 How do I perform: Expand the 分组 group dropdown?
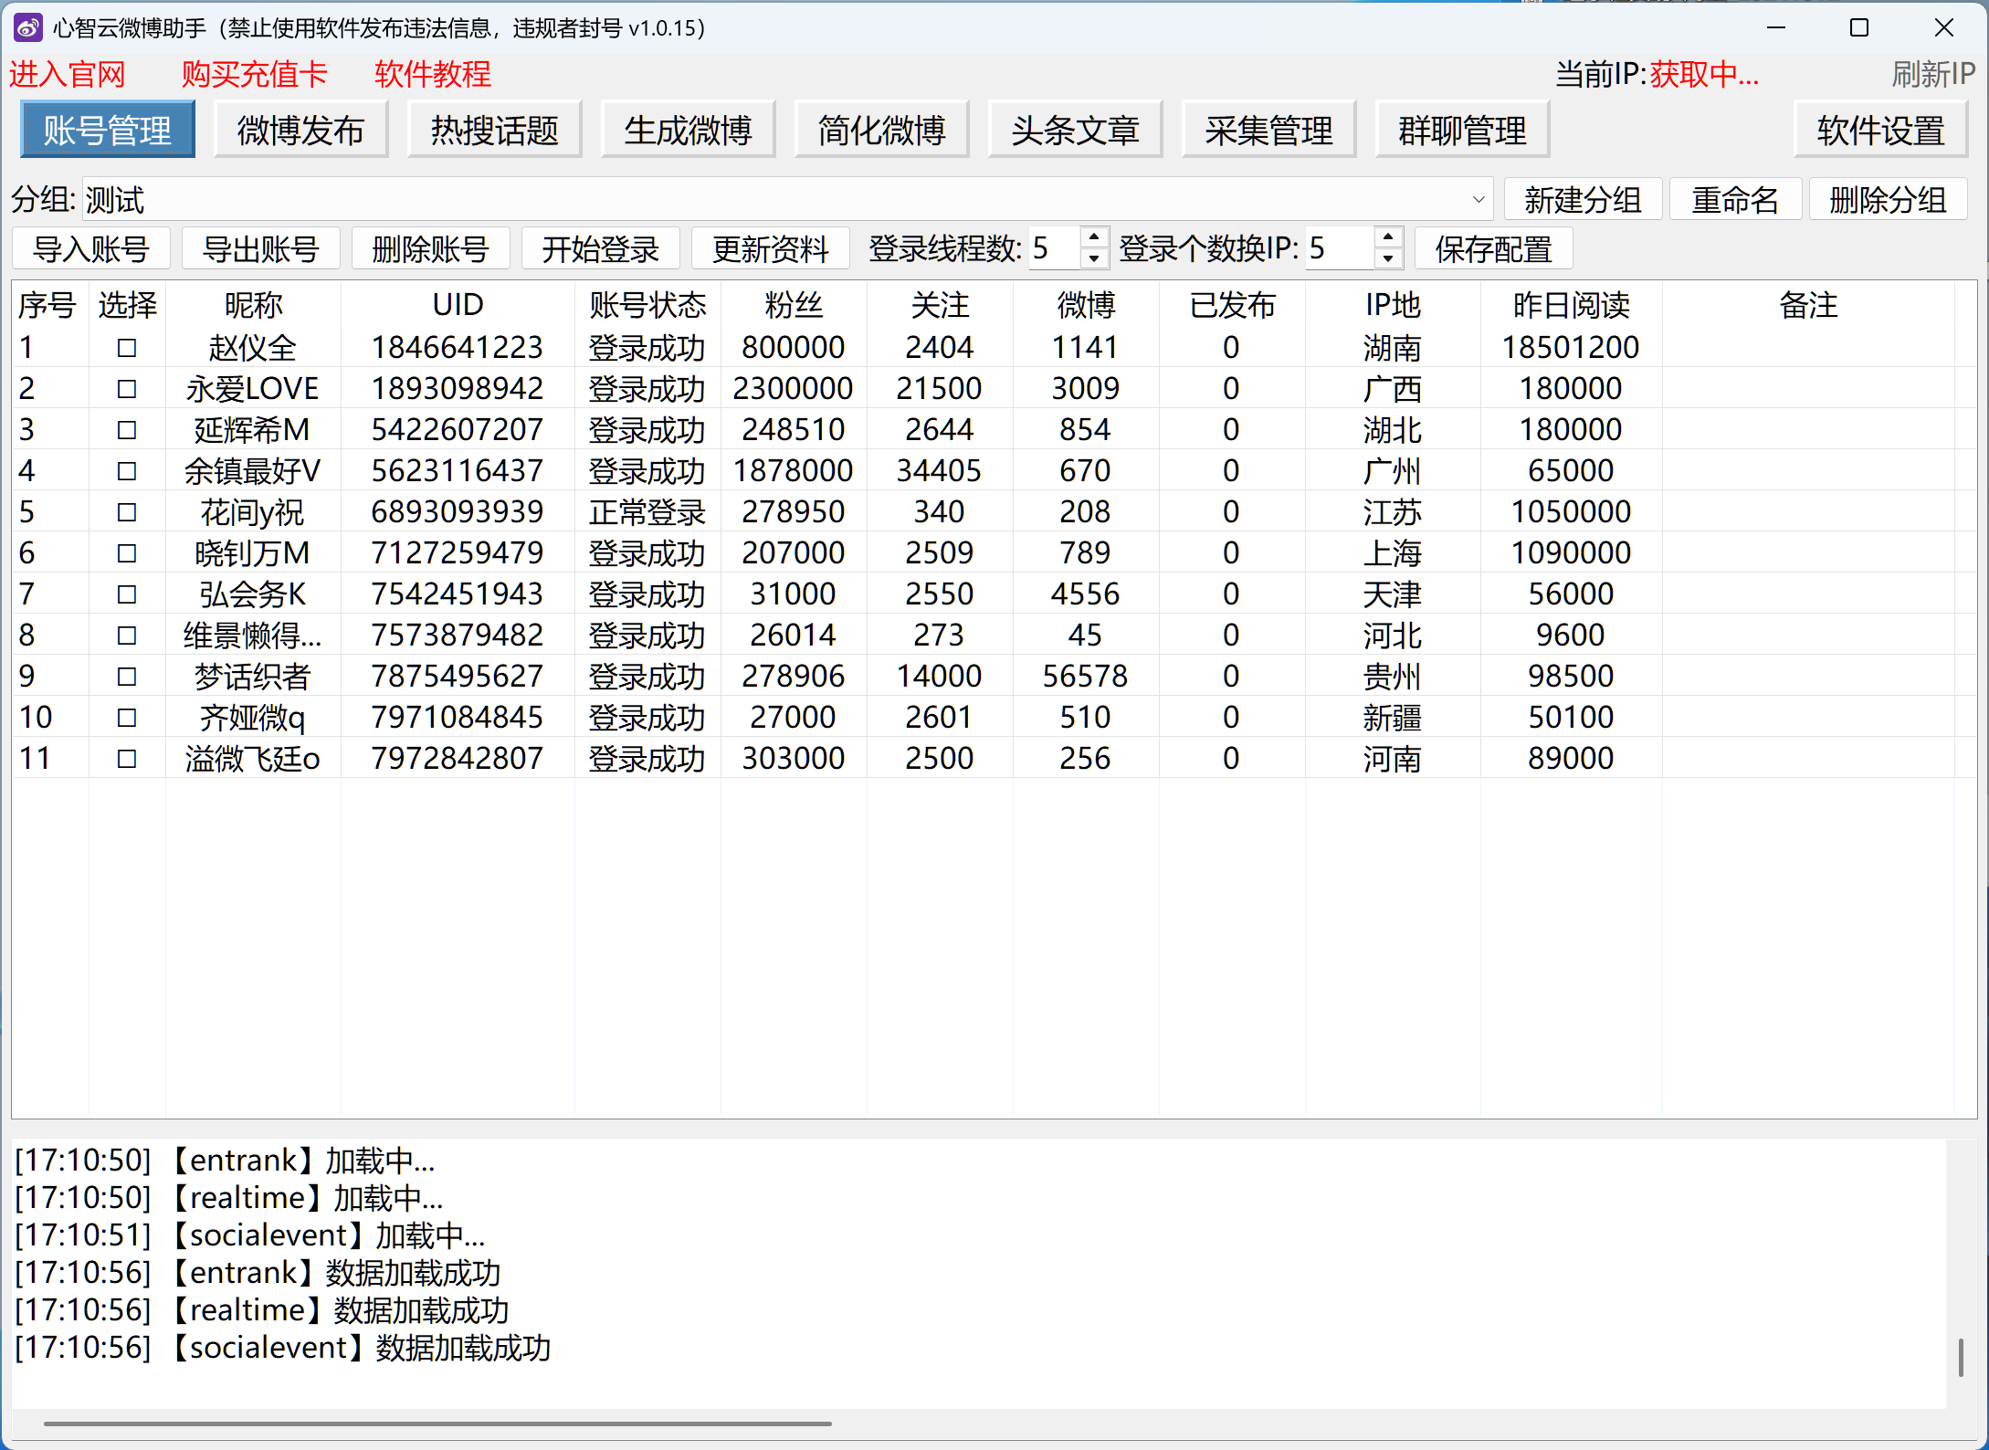1478,200
